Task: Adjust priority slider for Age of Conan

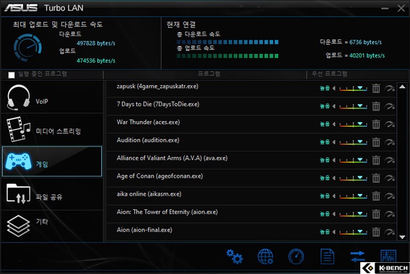Action: pyautogui.click(x=353, y=178)
